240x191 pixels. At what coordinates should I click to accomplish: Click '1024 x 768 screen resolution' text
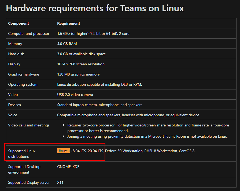click(x=81, y=64)
